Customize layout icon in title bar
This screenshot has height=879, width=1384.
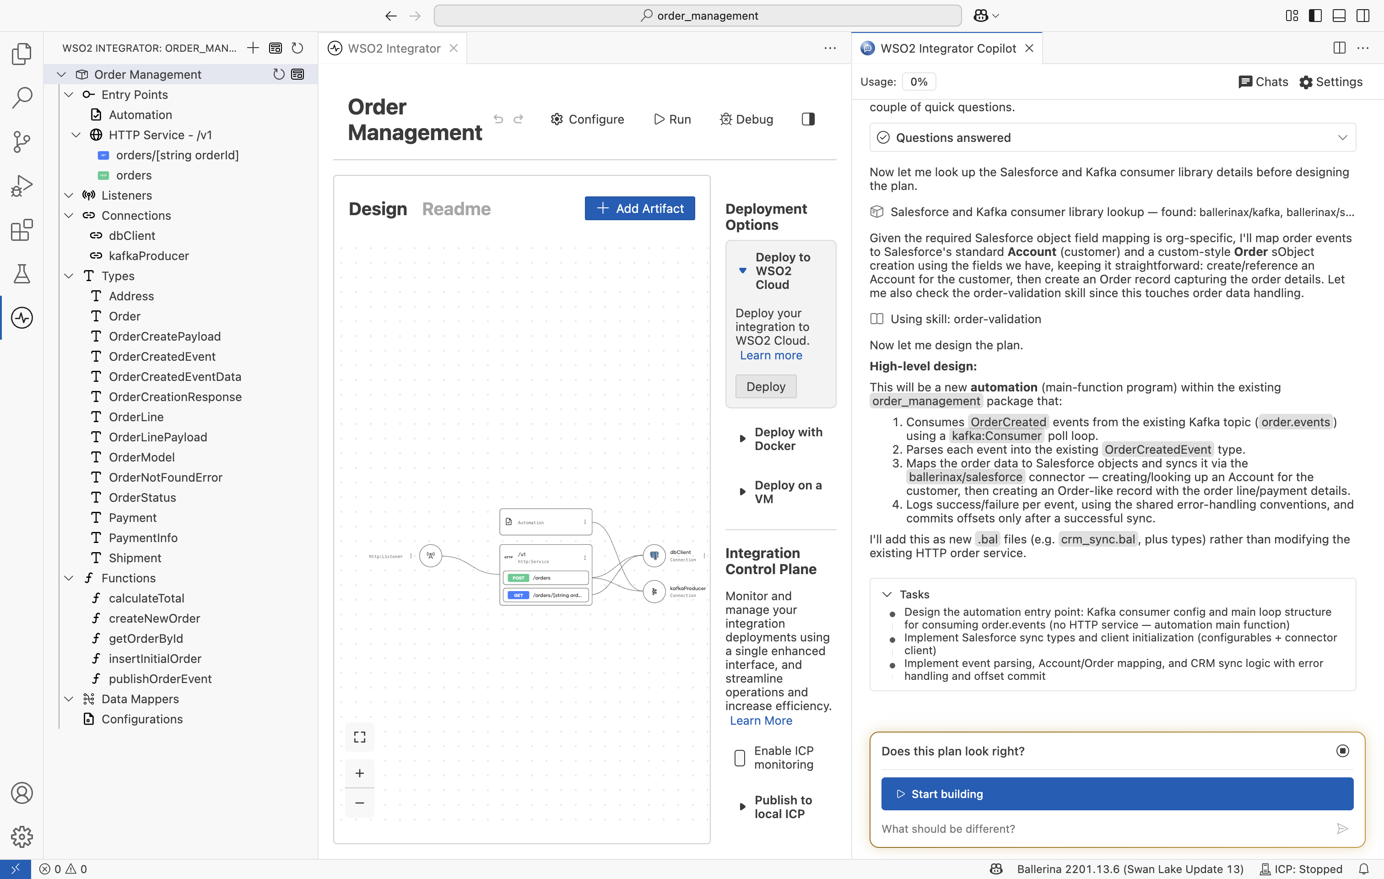tap(1292, 16)
